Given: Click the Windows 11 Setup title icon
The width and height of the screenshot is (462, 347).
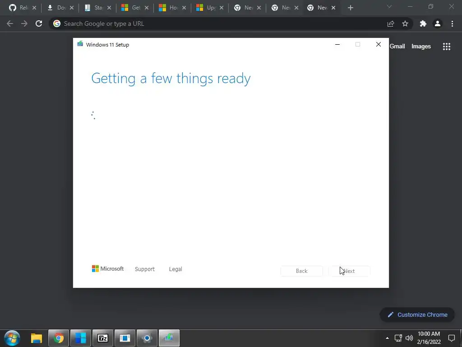Looking at the screenshot, I should [x=80, y=44].
